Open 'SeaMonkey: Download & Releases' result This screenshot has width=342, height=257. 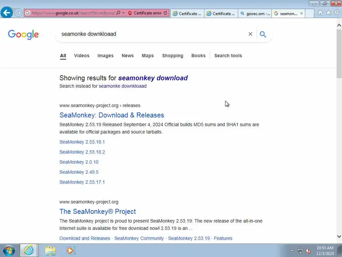coord(112,115)
